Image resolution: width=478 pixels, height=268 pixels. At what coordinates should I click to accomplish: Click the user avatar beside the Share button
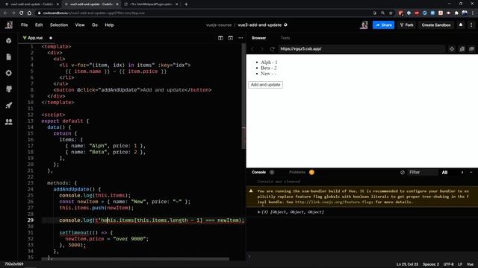364,25
